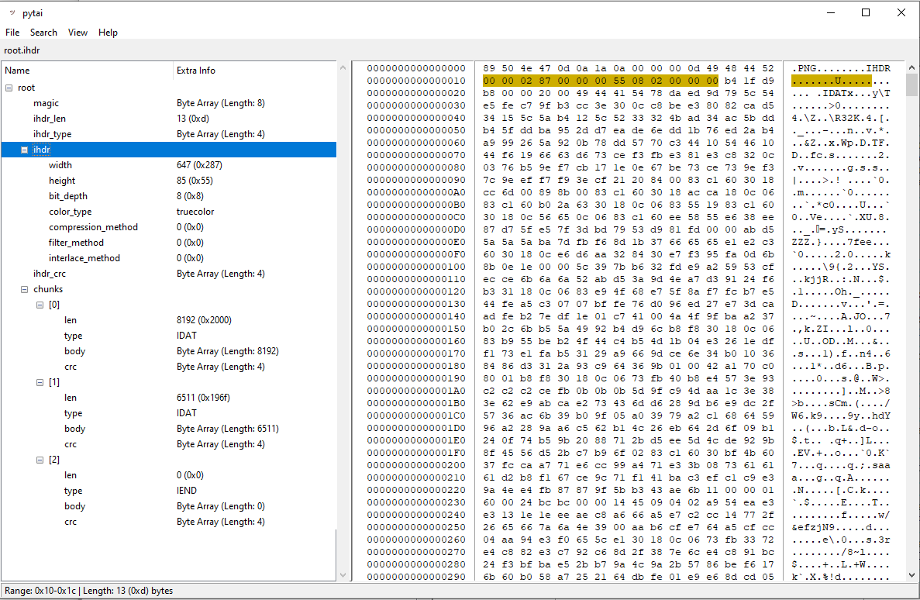Click the pytai app icon in title bar
Screen dimensions: 920x600
click(x=12, y=12)
